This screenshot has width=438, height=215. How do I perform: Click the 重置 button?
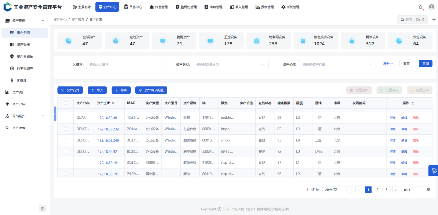[406, 63]
